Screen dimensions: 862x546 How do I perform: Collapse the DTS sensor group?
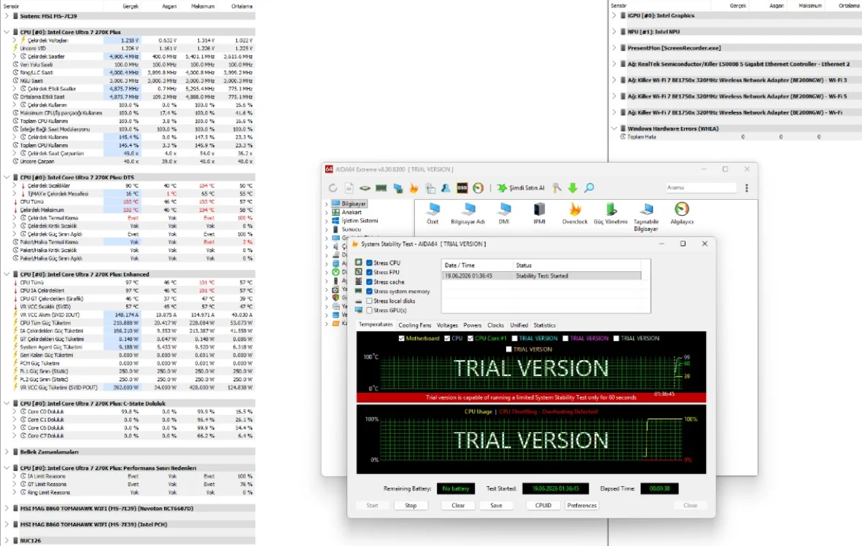click(7, 177)
